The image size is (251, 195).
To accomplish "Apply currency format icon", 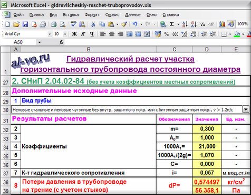I will tap(158, 34).
